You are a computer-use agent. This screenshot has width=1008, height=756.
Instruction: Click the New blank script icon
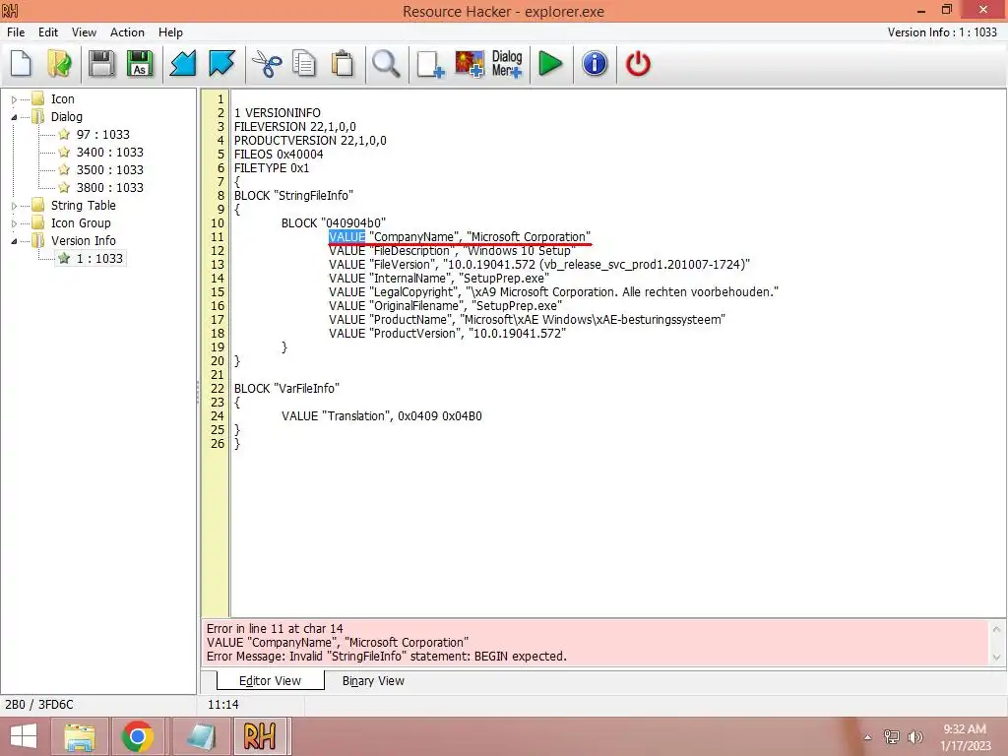pyautogui.click(x=22, y=64)
